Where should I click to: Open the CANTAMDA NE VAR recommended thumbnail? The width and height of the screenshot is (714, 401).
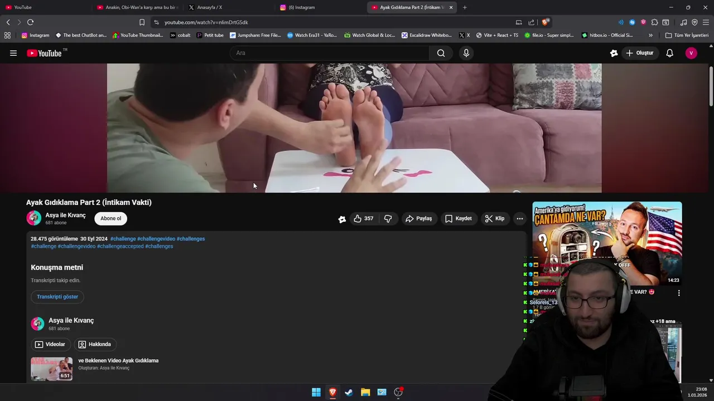tap(607, 243)
